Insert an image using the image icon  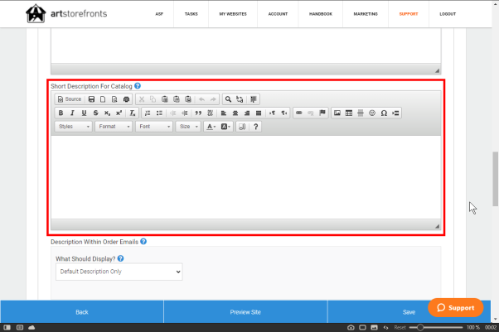pyautogui.click(x=337, y=113)
